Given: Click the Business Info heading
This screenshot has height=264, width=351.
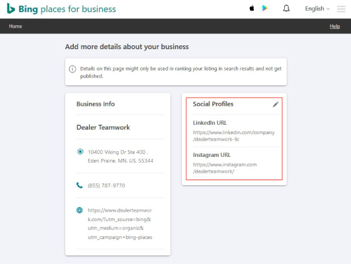Looking at the screenshot, I should click(95, 104).
